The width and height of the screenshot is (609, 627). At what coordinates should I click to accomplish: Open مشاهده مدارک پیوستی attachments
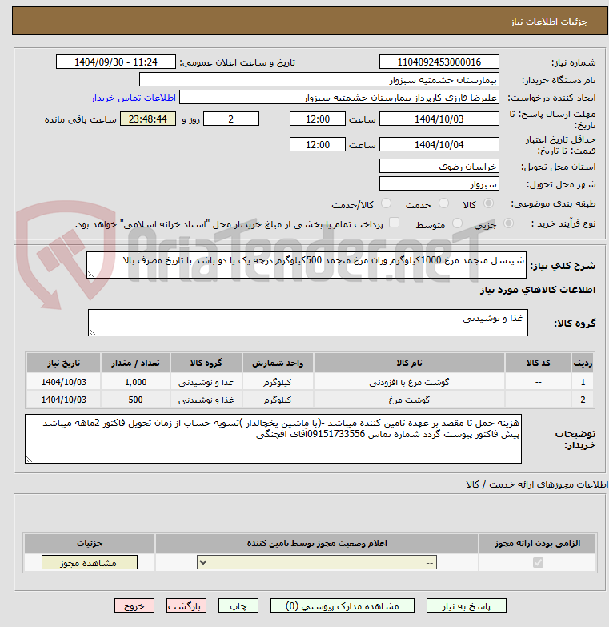pyautogui.click(x=343, y=606)
